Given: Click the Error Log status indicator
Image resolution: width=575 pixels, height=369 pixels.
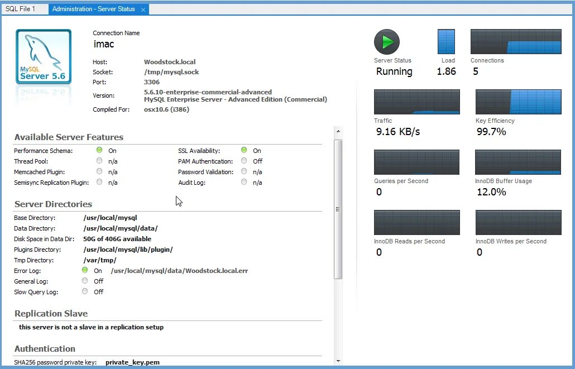Looking at the screenshot, I should coord(85,270).
